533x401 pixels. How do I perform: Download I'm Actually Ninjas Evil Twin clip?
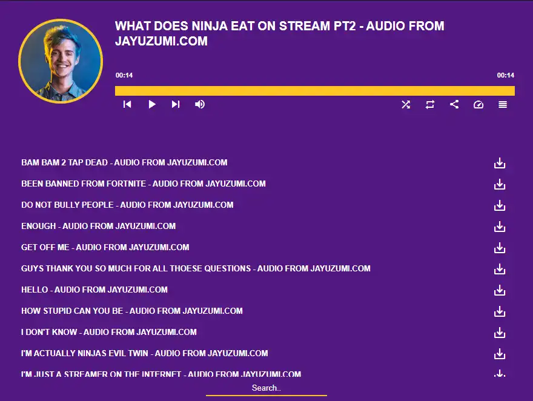[500, 354]
